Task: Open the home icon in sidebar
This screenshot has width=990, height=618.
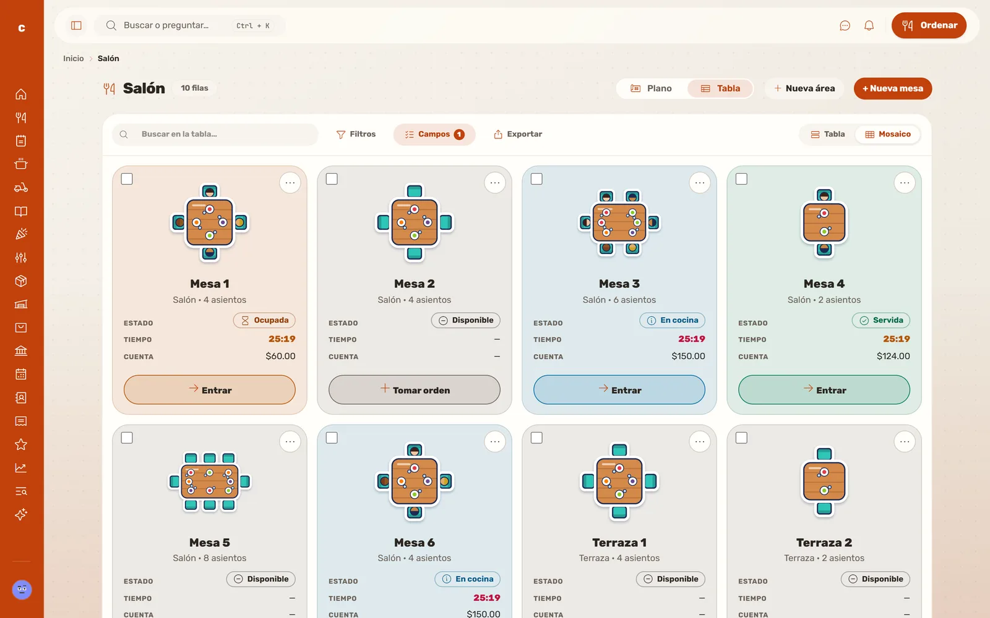Action: (21, 95)
